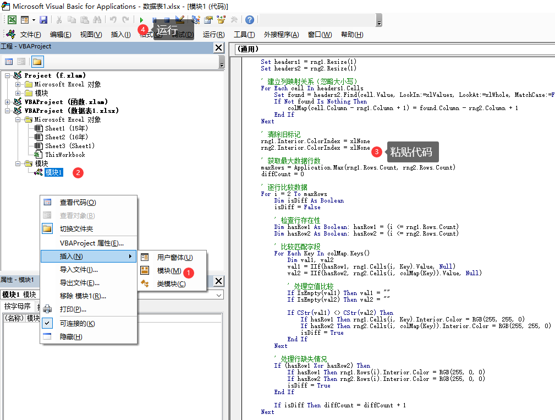Viewport: 555px width, 420px height.
Task: Click View Object icon in the project panel
Action: click(21, 62)
